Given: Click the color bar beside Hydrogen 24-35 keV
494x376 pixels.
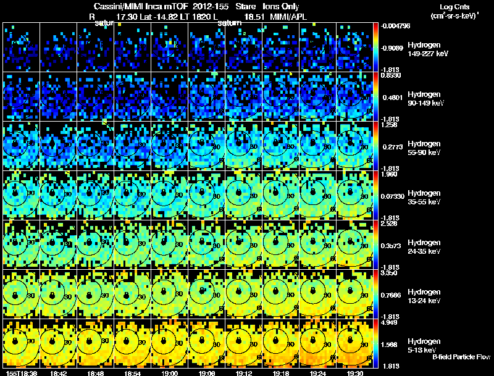Looking at the screenshot, I should 375,244.
